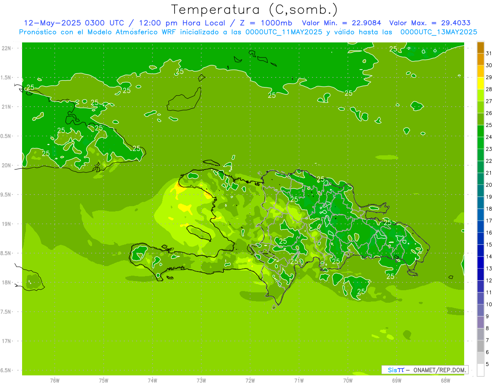The height and width of the screenshot is (386, 500).
Task: Click the "21N" latitude axis label
Action: (6, 107)
